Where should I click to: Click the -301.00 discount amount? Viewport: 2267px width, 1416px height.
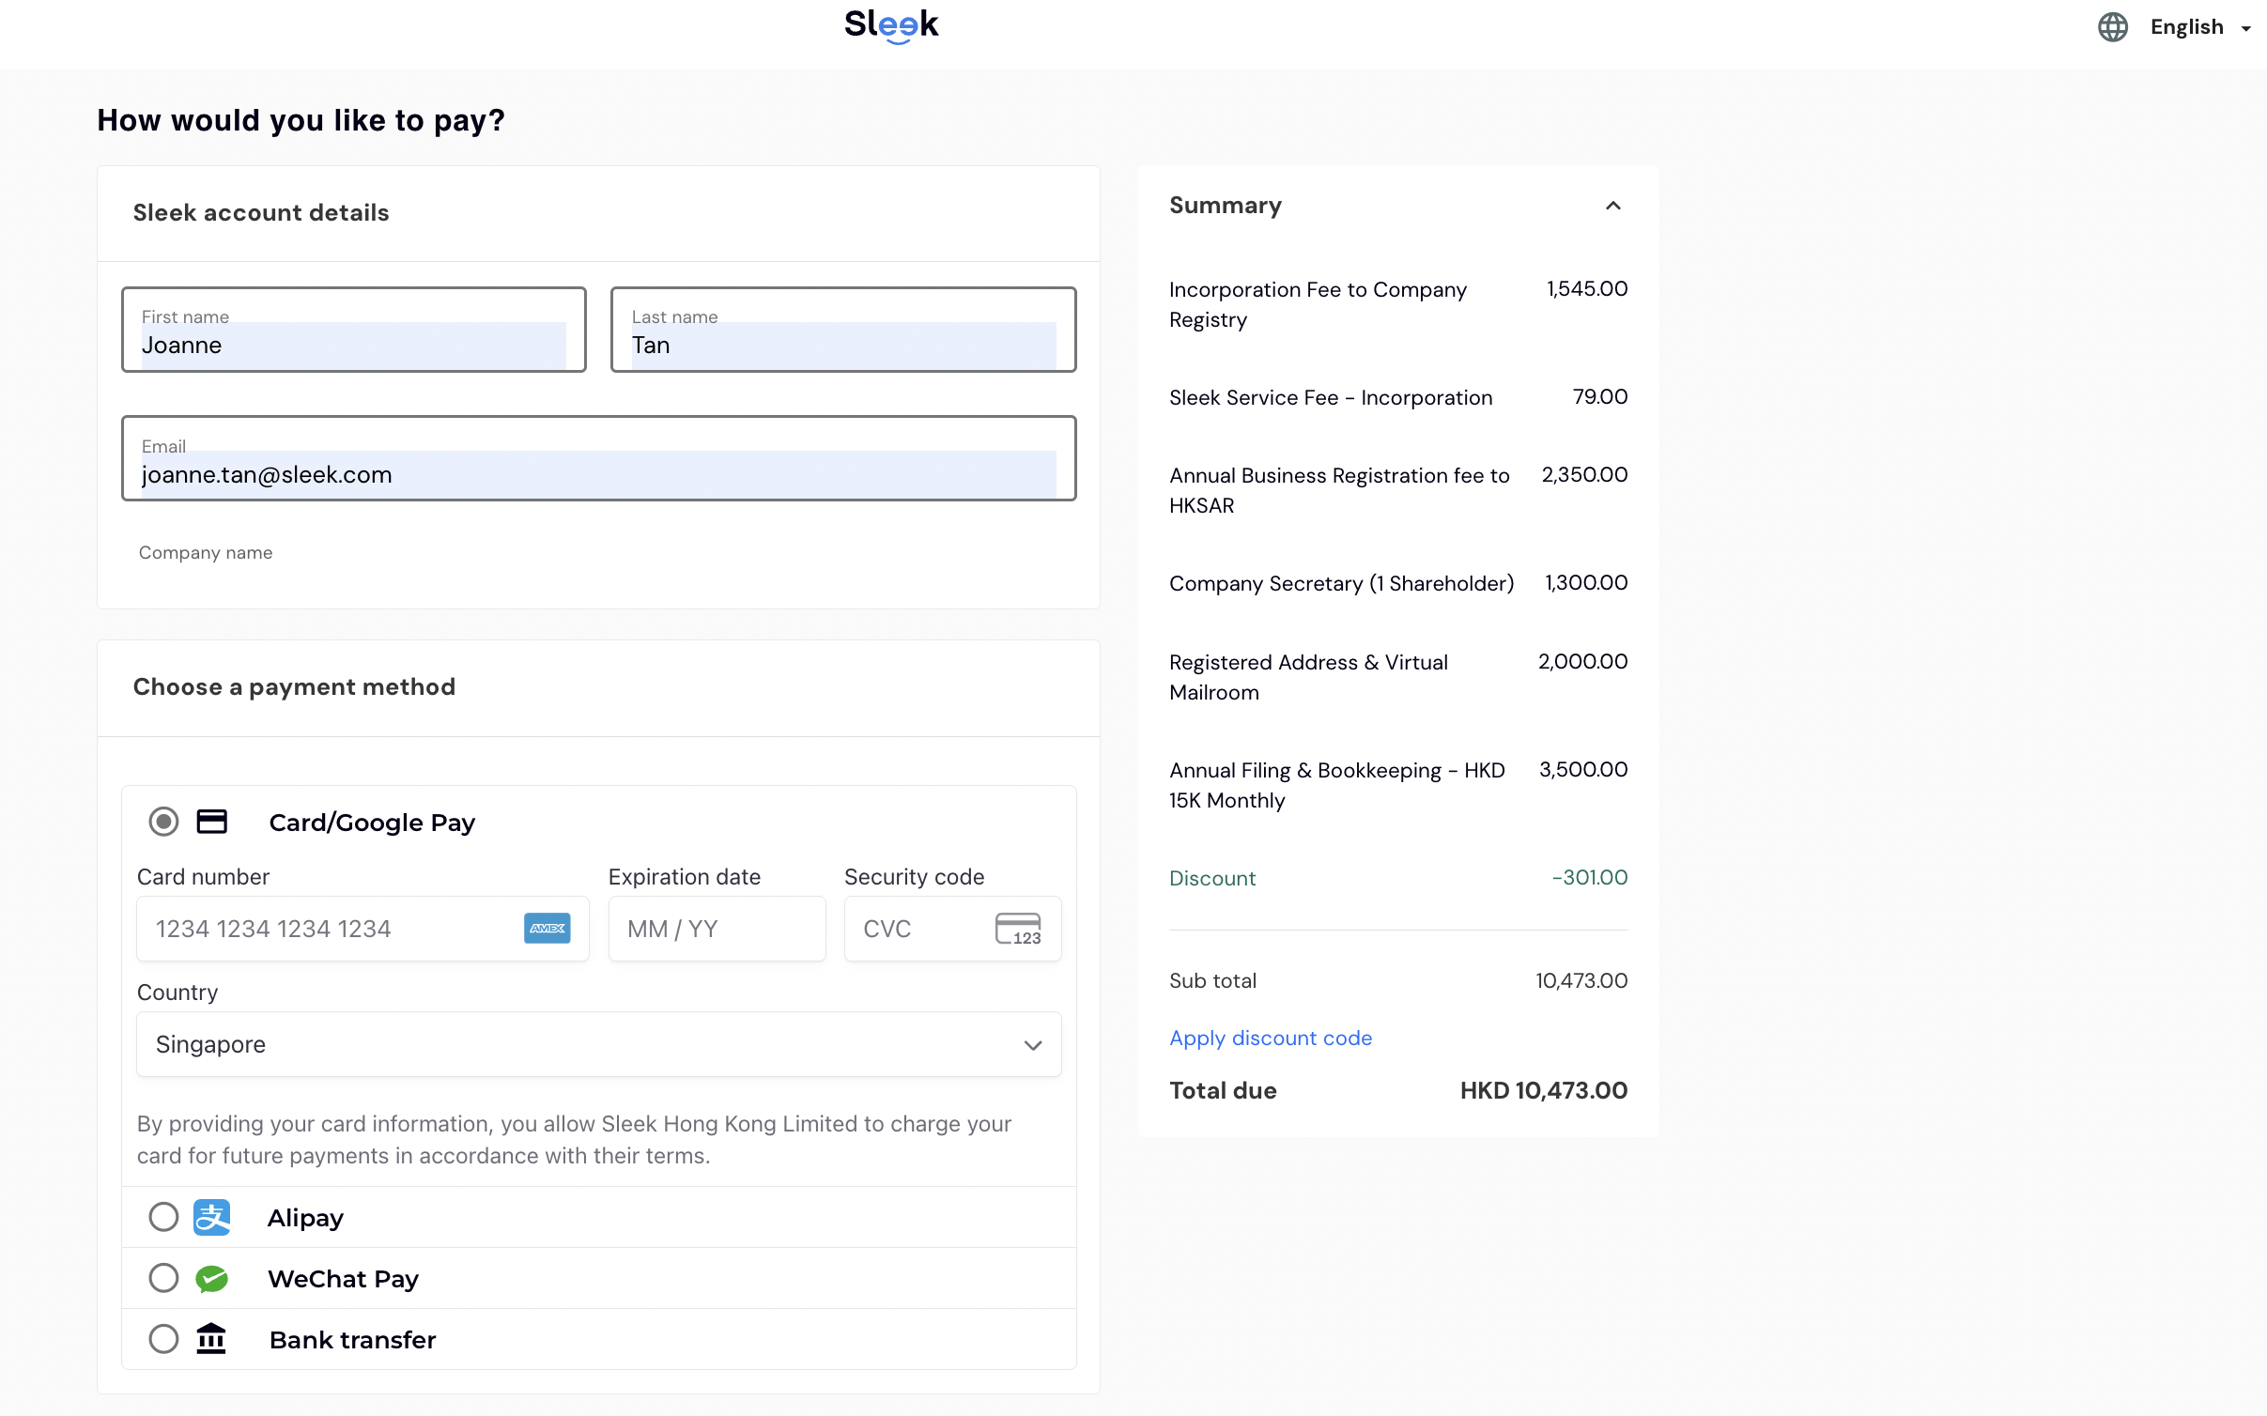click(1589, 877)
